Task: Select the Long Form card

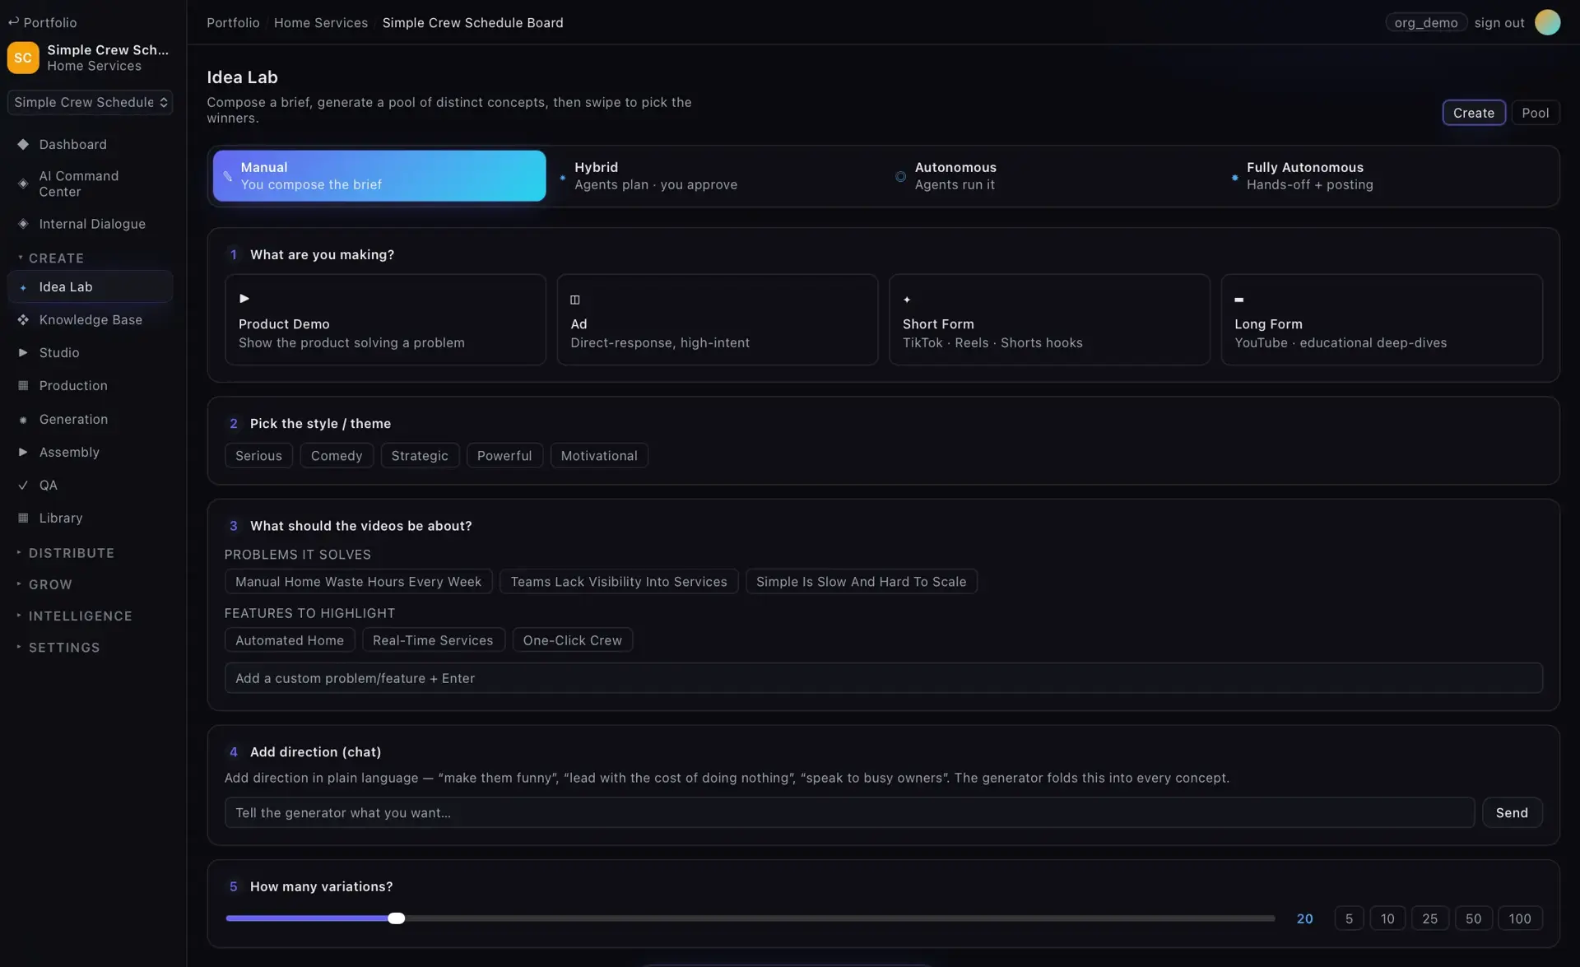Action: (1382, 319)
